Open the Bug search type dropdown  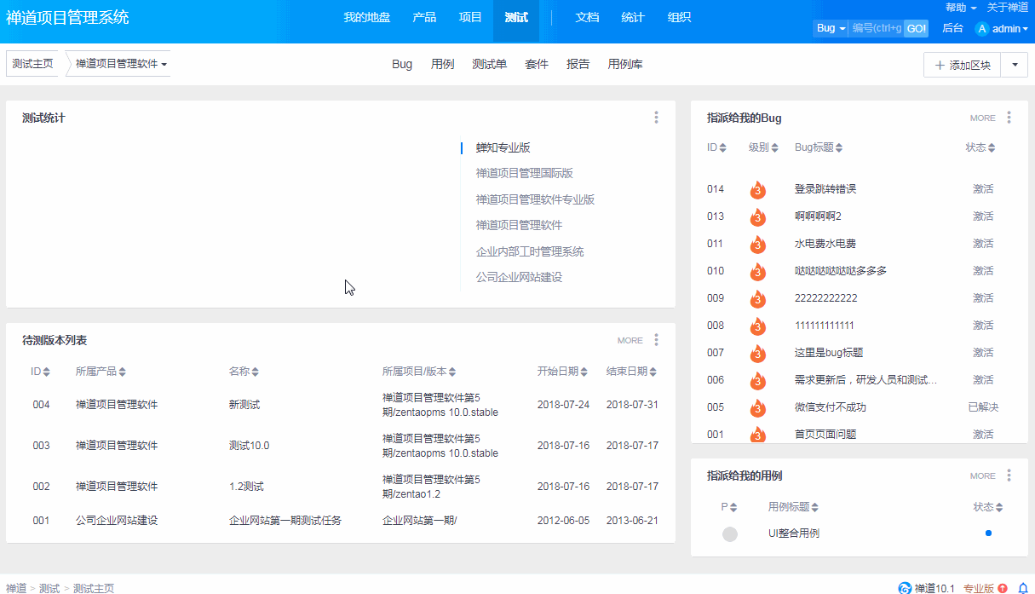831,28
